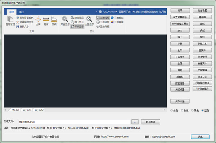Click the 多线 polyline button
This screenshot has width=216, height=143.
coord(202,30)
